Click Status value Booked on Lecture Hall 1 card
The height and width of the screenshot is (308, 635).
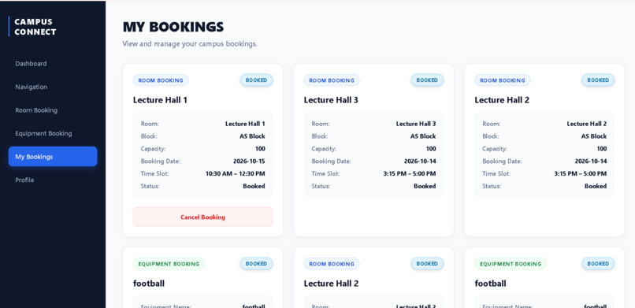pyautogui.click(x=254, y=186)
